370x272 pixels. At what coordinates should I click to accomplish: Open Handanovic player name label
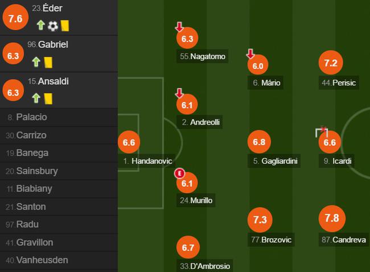point(147,161)
